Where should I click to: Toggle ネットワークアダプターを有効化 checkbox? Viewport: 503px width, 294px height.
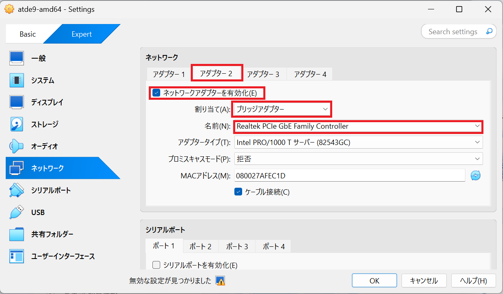(156, 93)
